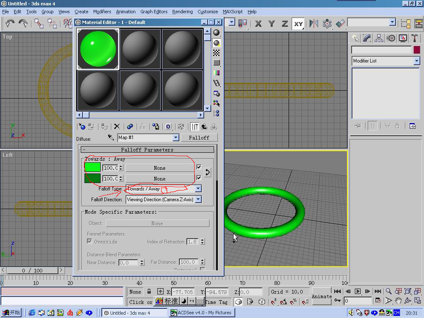Image resolution: width=424 pixels, height=318 pixels.
Task: Toggle Backlight in Material Editor
Action: pos(216,43)
